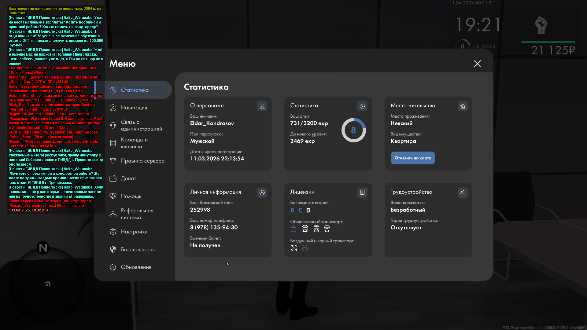Viewport: 587px width, 330px height.
Task: Open the Настройки menu item
Action: point(134,232)
